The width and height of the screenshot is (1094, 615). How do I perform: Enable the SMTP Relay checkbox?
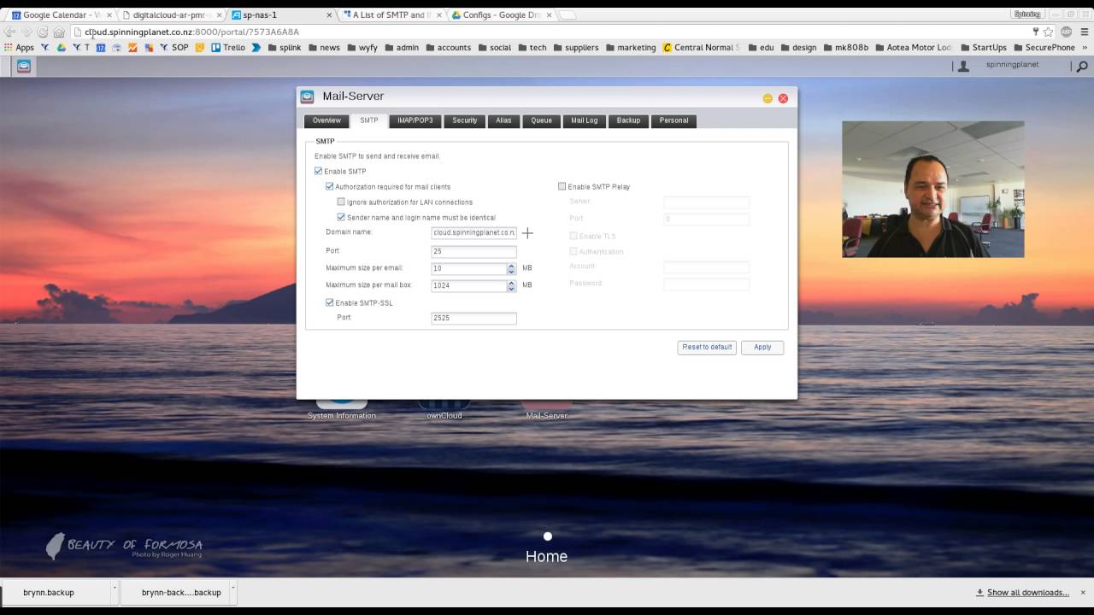click(562, 186)
